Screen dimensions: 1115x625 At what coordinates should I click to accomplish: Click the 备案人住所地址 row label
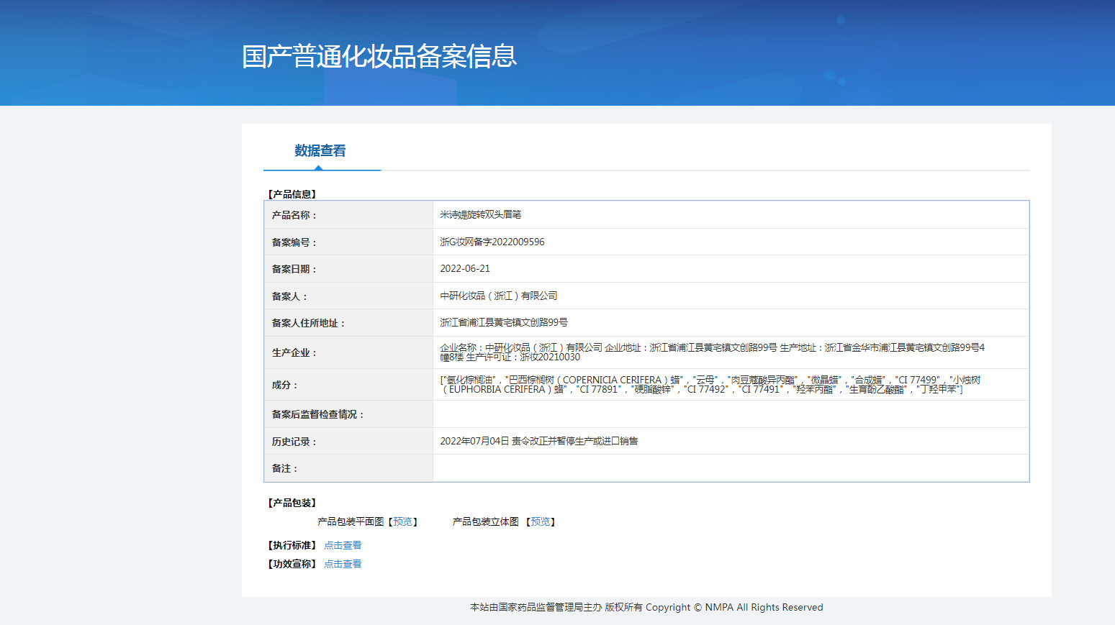coord(308,323)
